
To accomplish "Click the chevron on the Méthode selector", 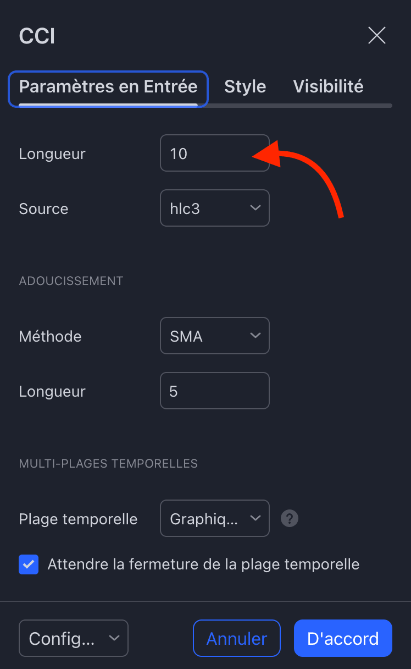I will pos(254,336).
